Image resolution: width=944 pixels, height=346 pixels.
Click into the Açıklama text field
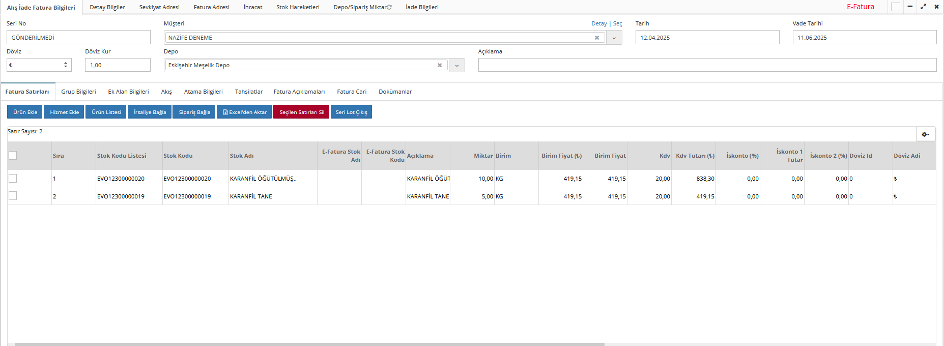pyautogui.click(x=707, y=65)
